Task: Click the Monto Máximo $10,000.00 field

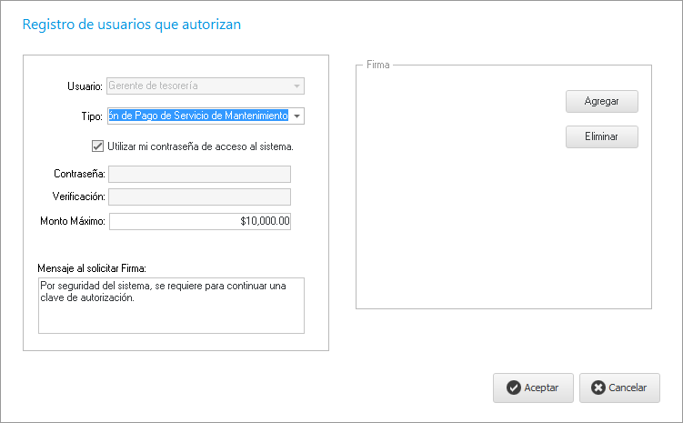Action: coord(199,221)
